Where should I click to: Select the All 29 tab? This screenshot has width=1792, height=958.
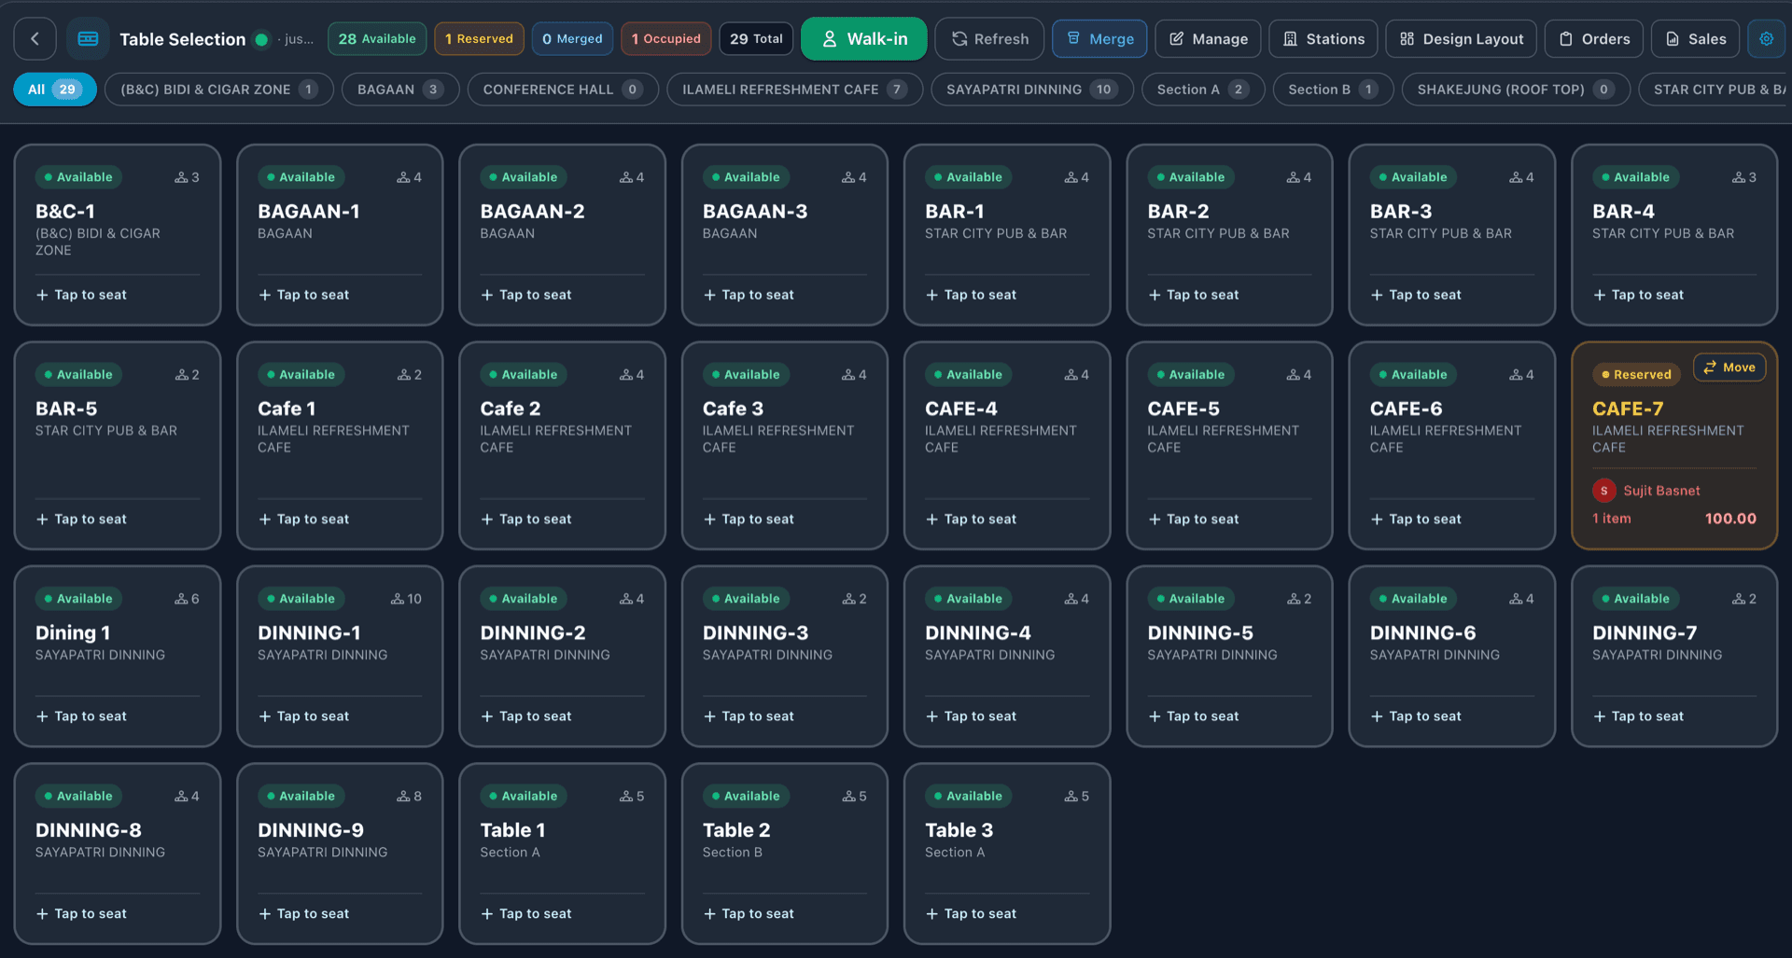click(x=55, y=90)
